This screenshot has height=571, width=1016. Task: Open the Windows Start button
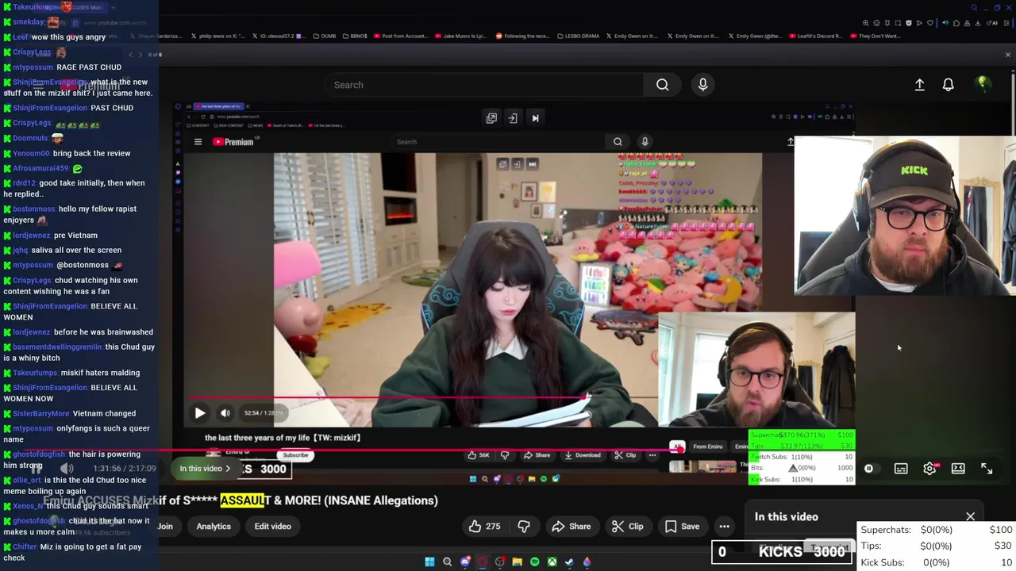coord(429,561)
